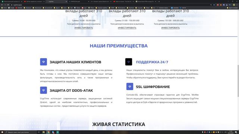
Task: Open the YouTube bookmark
Action: (x=19, y=8)
